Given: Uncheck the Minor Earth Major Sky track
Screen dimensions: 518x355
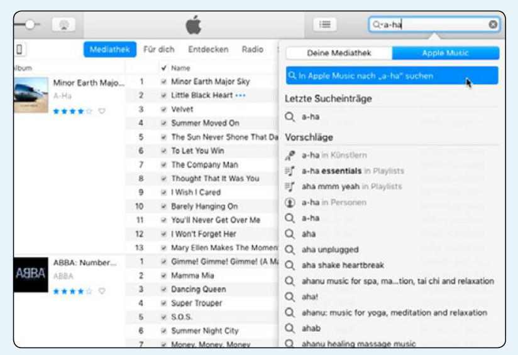Looking at the screenshot, I should tap(163, 82).
